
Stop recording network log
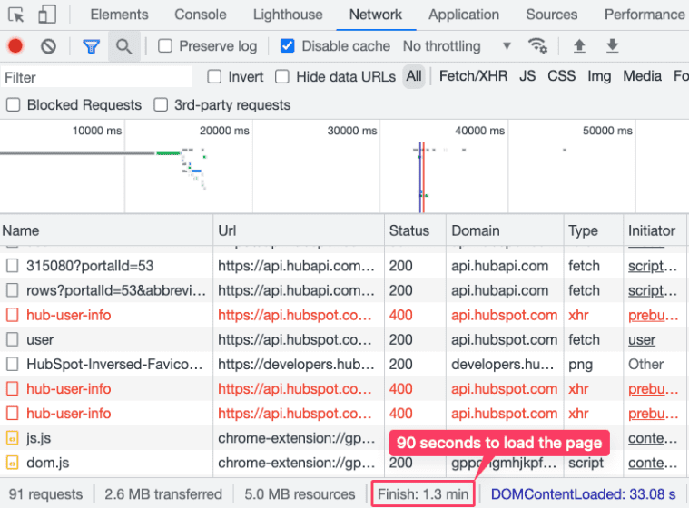[15, 46]
